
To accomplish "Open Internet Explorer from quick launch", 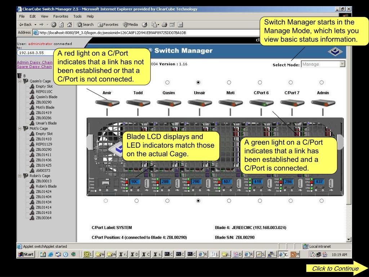I will click(x=50, y=254).
